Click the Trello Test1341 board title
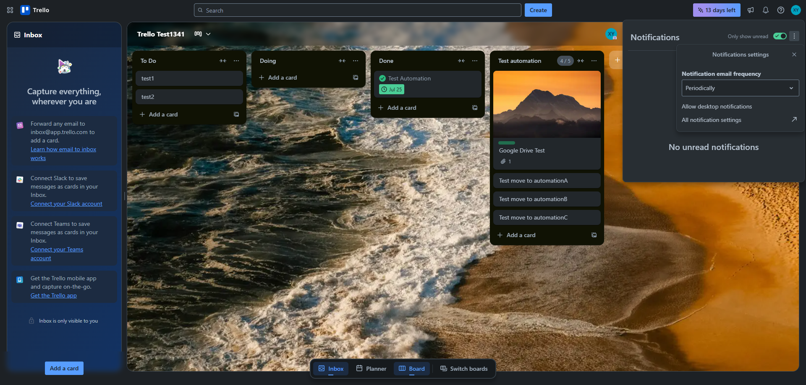 coord(161,34)
